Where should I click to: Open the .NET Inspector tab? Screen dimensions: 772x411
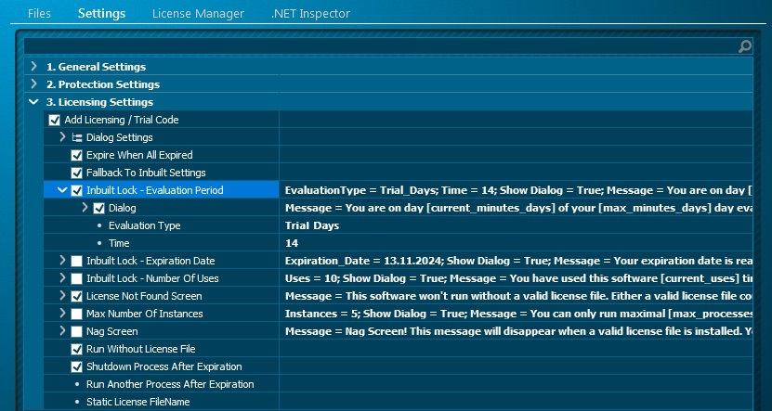(x=310, y=14)
